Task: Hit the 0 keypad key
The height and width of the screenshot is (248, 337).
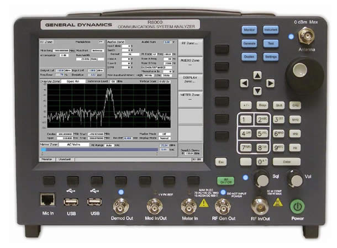Action: (262, 162)
